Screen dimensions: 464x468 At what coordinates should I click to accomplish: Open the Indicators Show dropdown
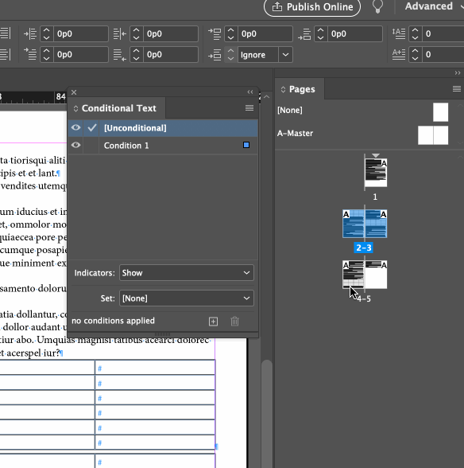pos(187,273)
